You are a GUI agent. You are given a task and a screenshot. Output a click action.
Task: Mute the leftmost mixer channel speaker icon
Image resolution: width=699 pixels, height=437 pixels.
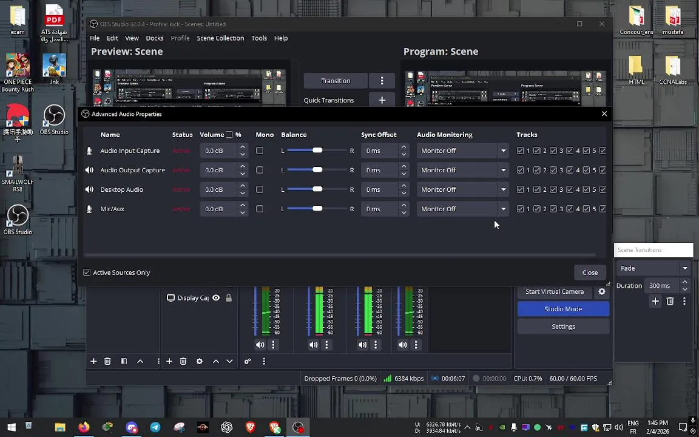tap(260, 345)
